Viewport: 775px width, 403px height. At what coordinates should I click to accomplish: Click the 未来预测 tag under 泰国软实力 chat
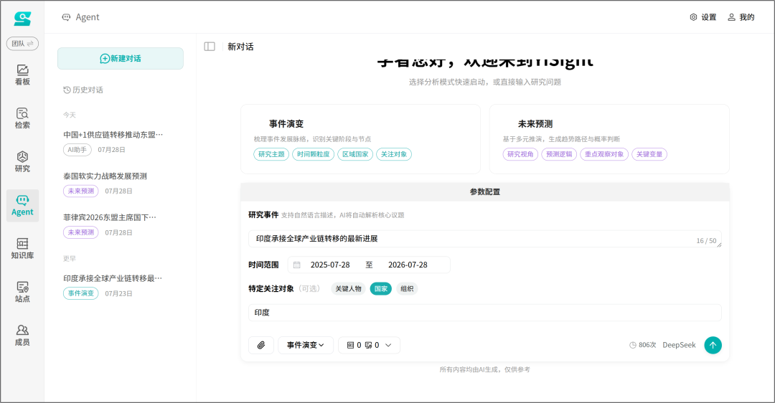[x=80, y=191]
